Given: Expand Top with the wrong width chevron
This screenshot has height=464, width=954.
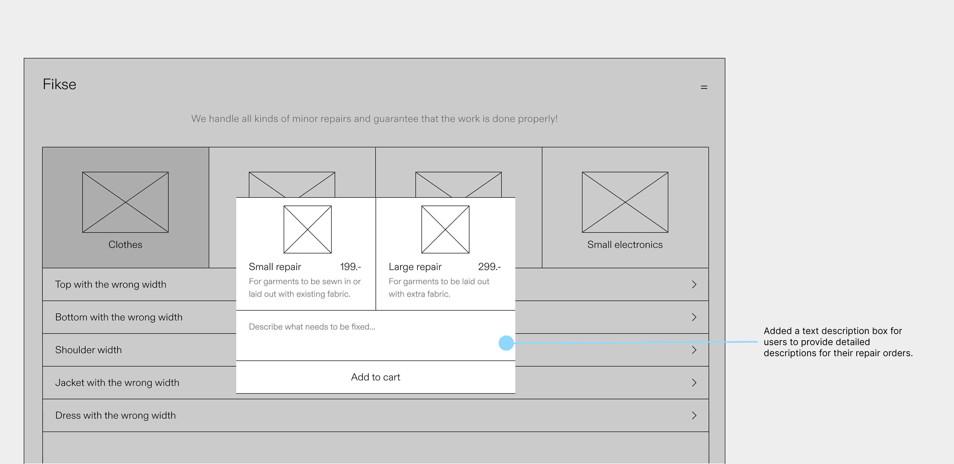Looking at the screenshot, I should [x=694, y=284].
